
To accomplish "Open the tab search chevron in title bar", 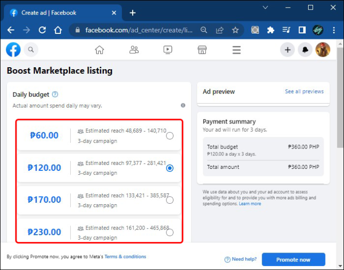I will click(265, 7).
